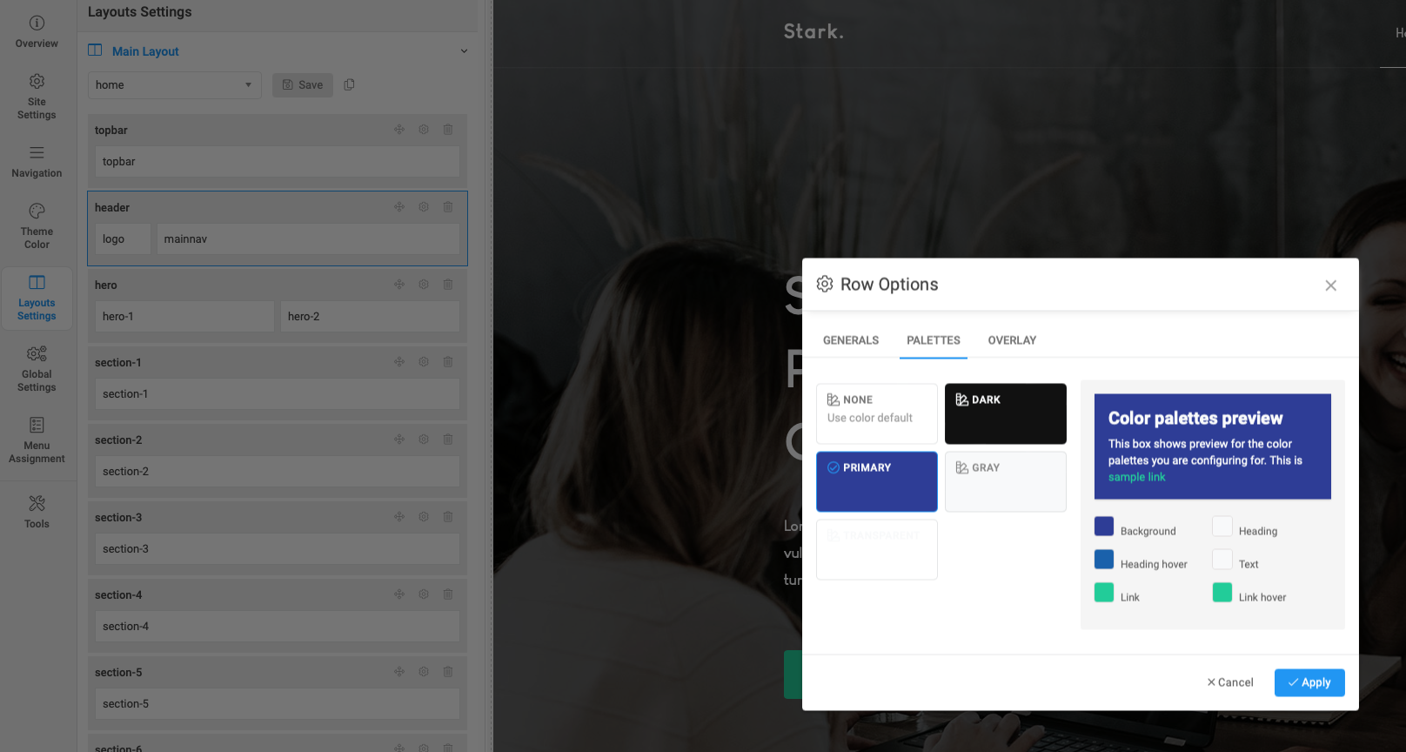The image size is (1406, 752).
Task: Select the topbar block
Action: click(278, 162)
